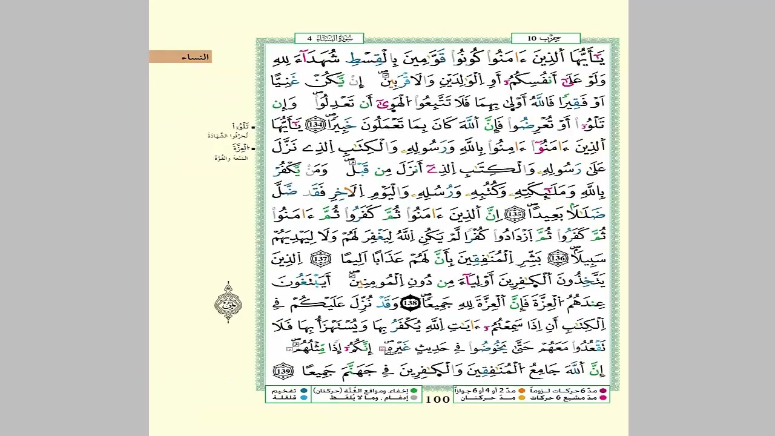Viewport: 775px width, 436px height.
Task: Click the المنعة والقوة margin explanation
Action: [231, 158]
